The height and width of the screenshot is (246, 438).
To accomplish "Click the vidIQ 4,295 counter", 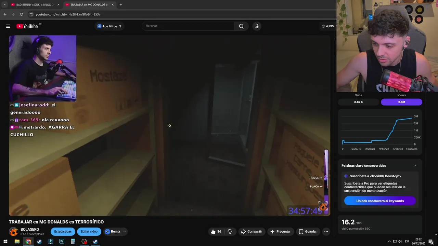I will 328,26.
